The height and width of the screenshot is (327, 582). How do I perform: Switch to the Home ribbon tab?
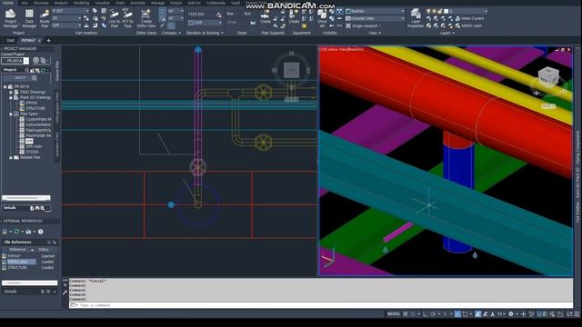[8, 3]
